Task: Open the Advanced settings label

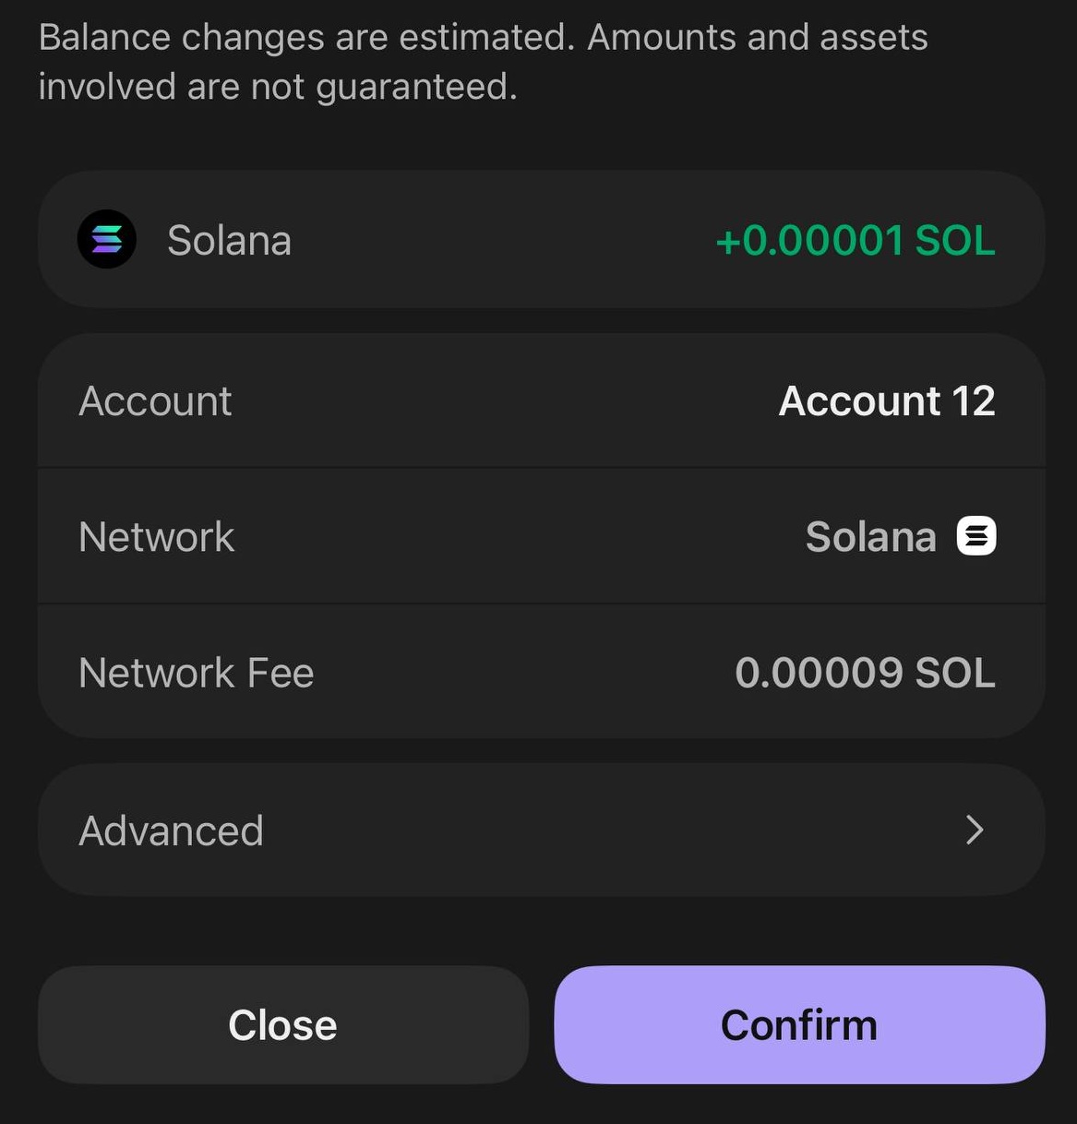Action: (172, 831)
